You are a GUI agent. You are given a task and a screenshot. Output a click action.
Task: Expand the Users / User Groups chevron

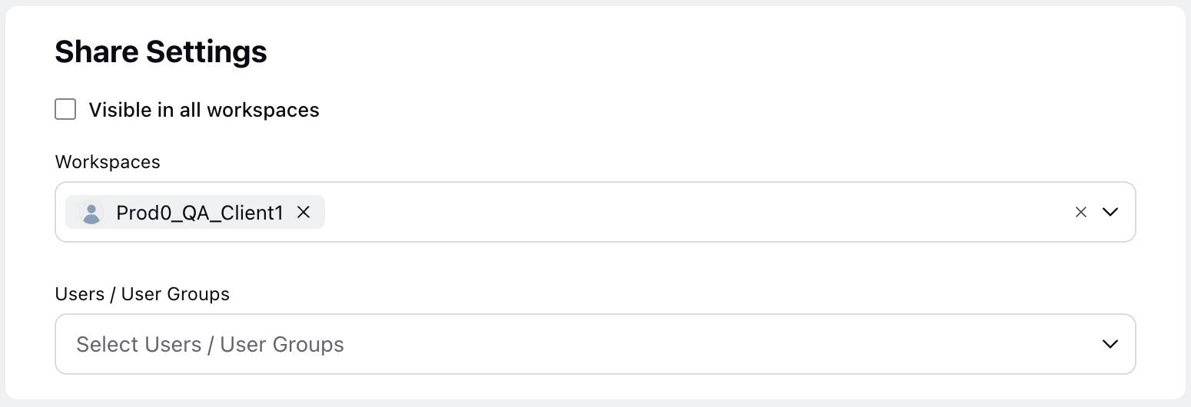[x=1110, y=344]
